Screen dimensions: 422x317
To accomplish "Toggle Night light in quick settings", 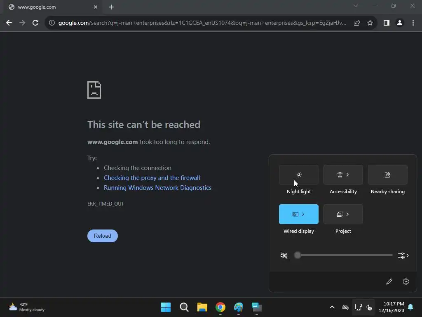I will [299, 175].
